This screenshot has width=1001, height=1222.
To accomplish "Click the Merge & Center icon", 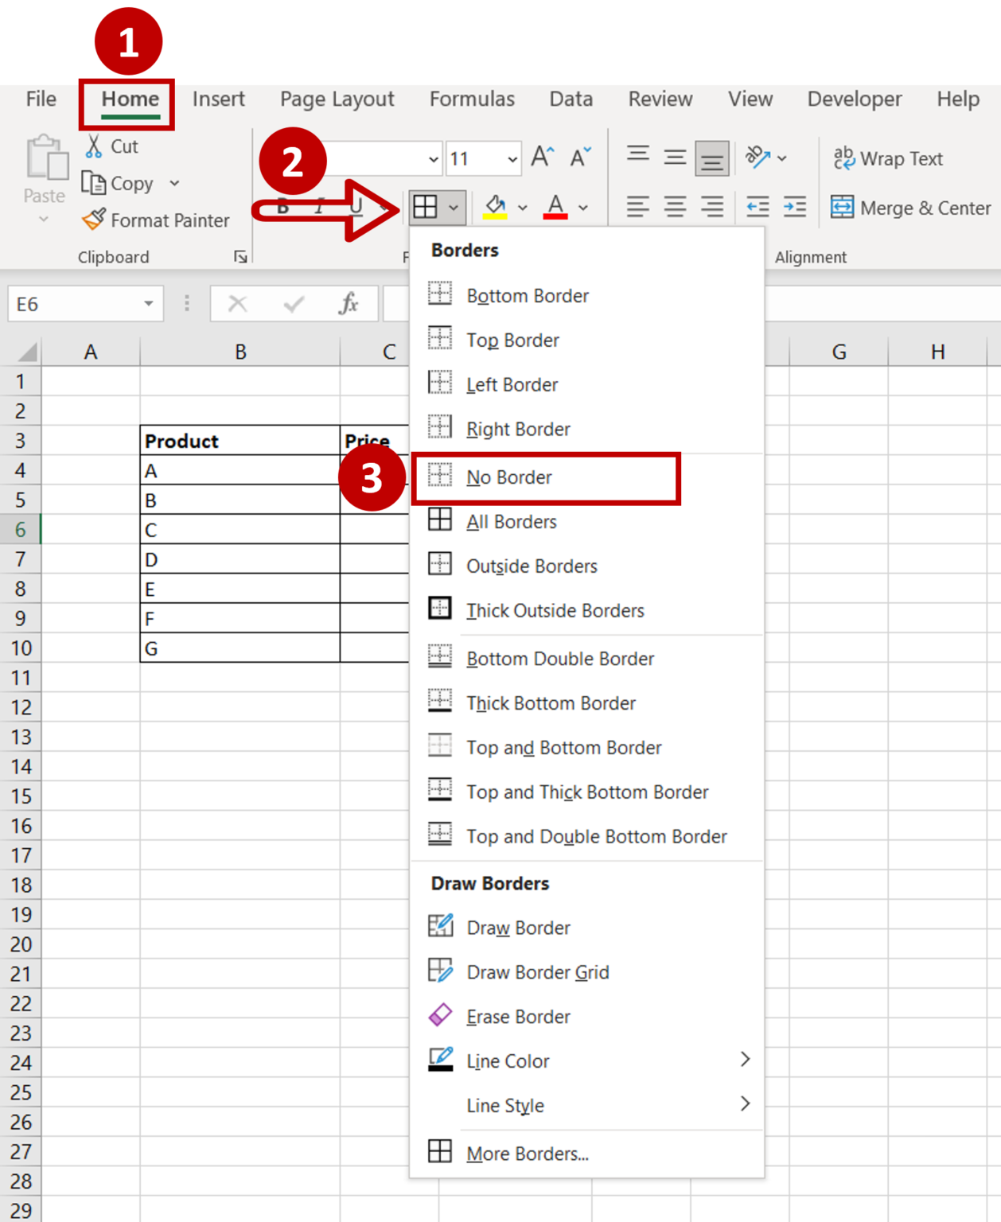I will pyautogui.click(x=844, y=208).
